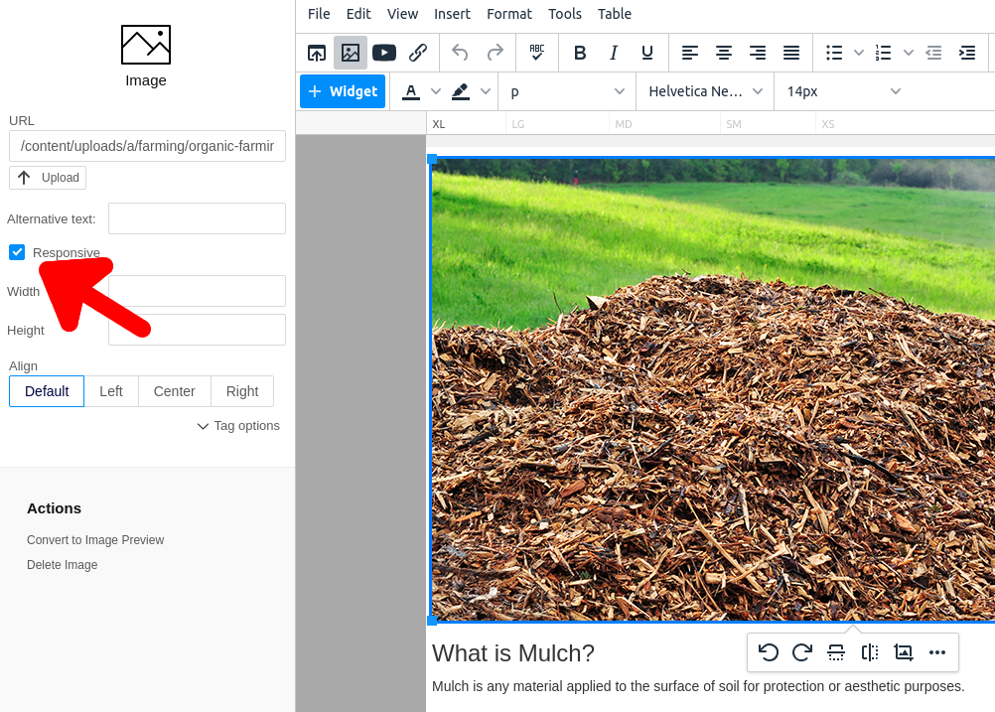This screenshot has height=712, width=995.
Task: Click the insert image toolbar icon
Action: point(351,53)
